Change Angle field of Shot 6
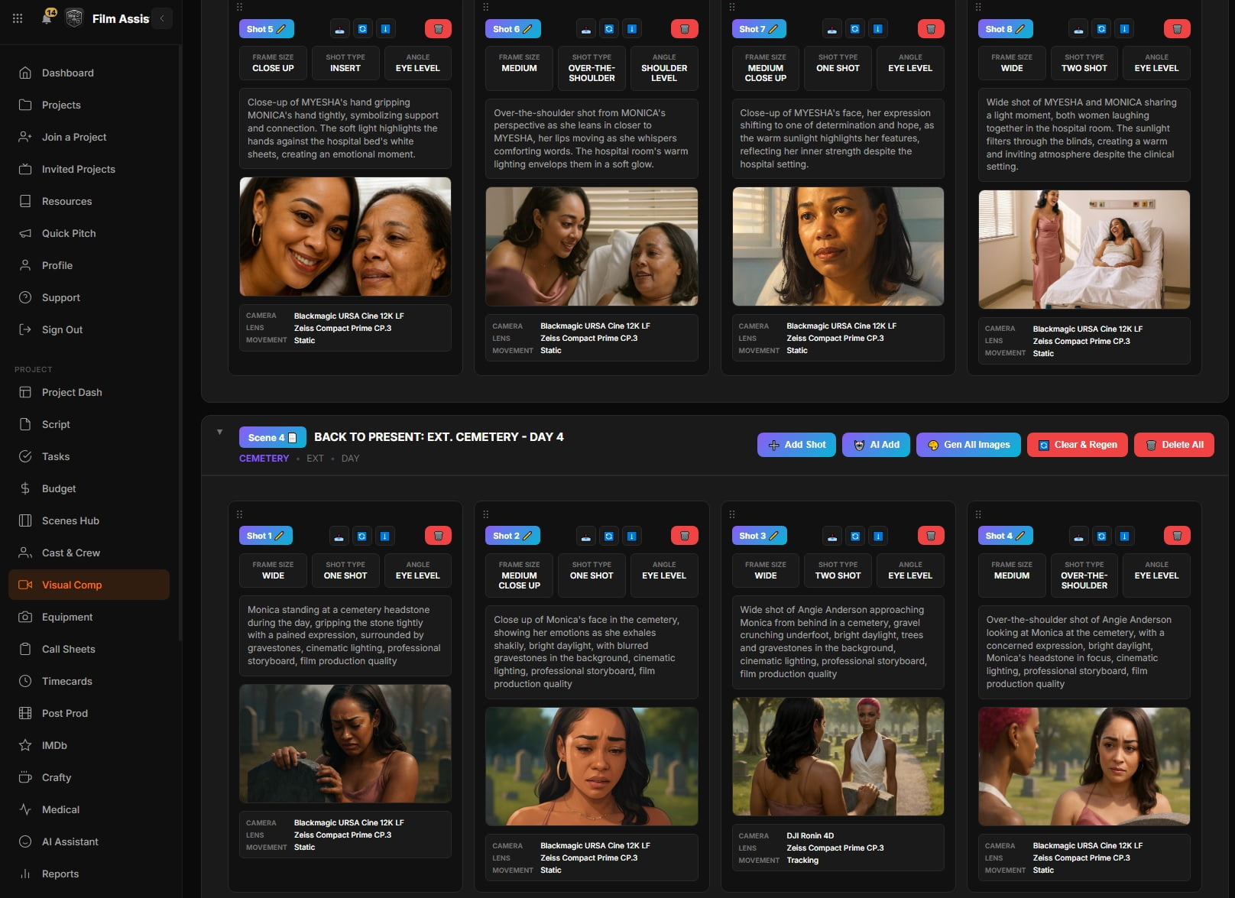Viewport: 1235px width, 898px height. 664,68
